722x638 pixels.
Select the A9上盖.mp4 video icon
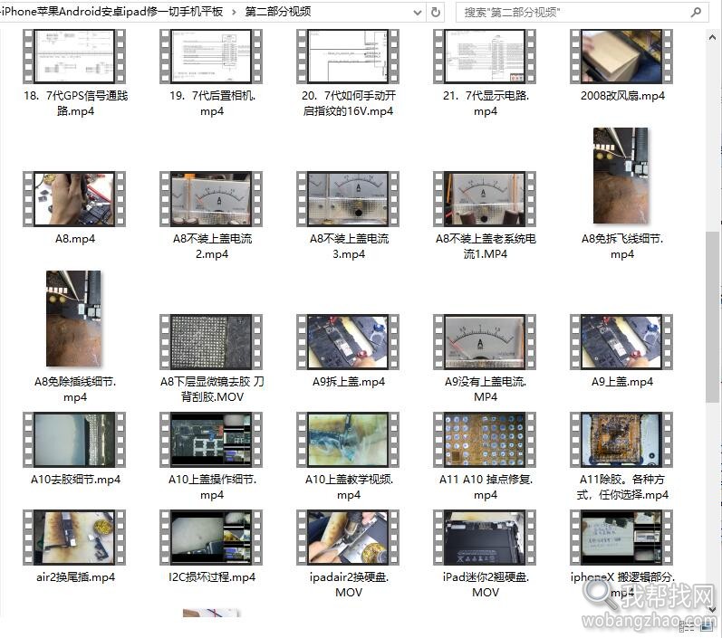[621, 342]
